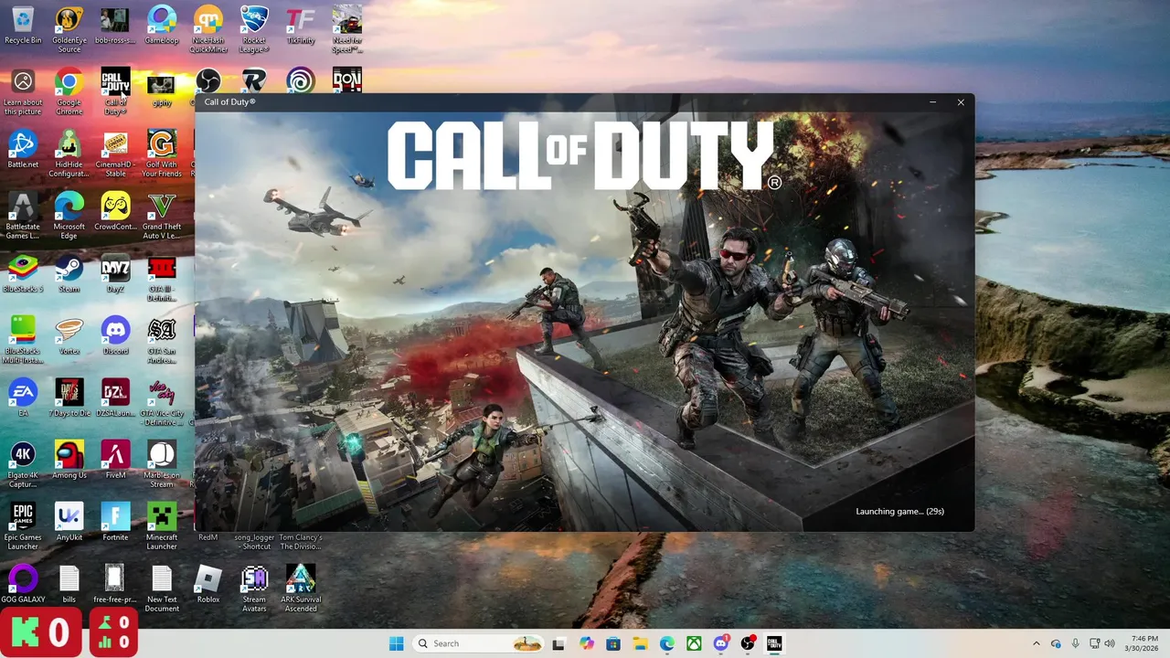The width and height of the screenshot is (1170, 658).
Task: Open Task View on taskbar
Action: tap(558, 643)
